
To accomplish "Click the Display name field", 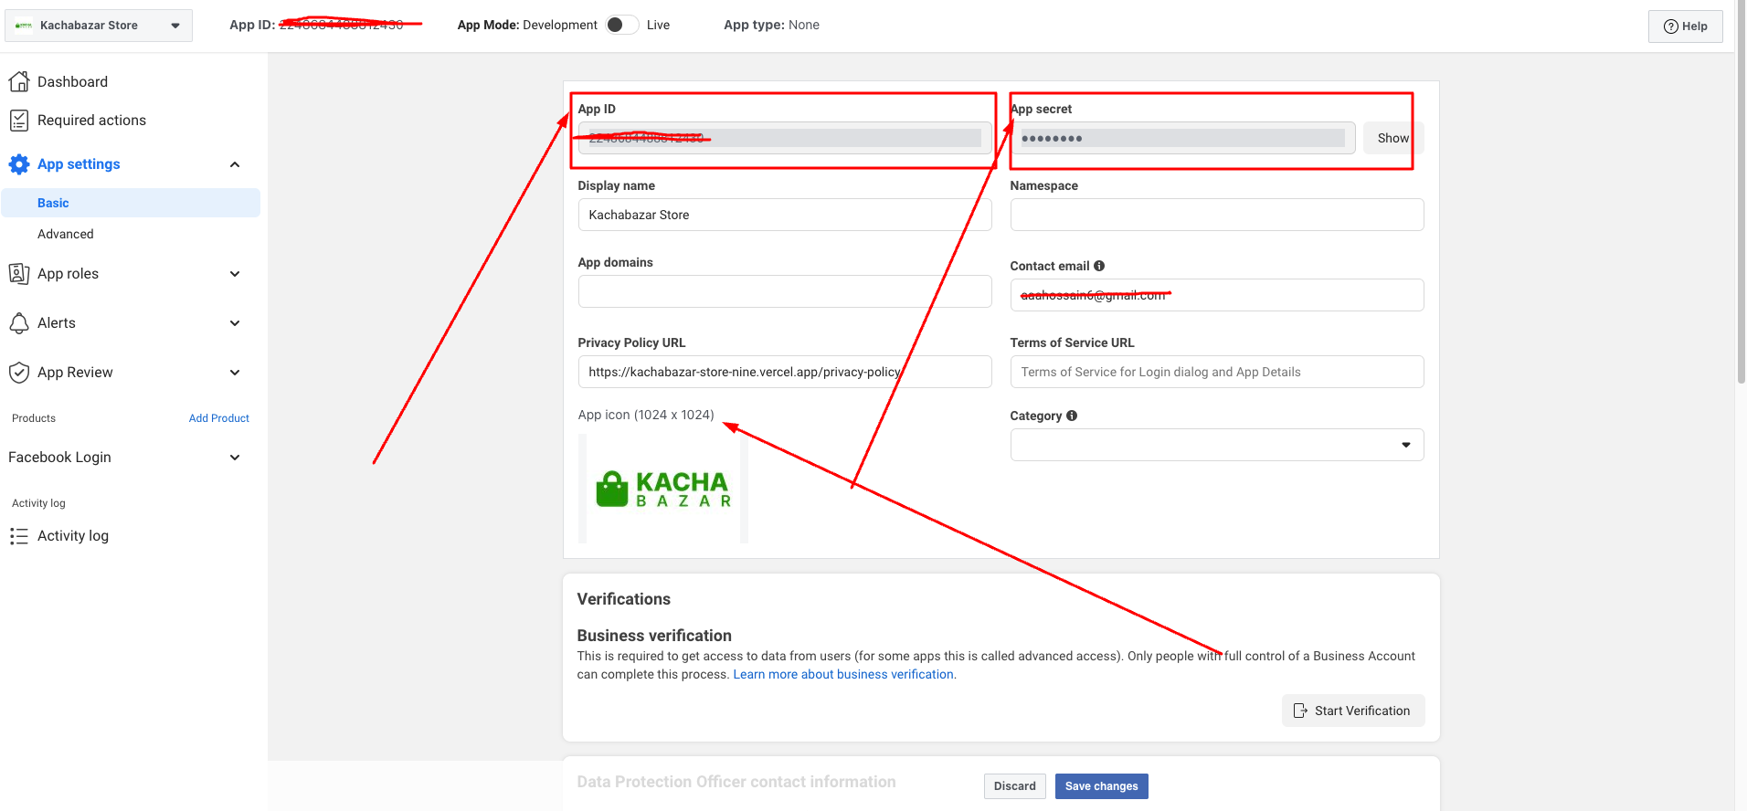I will click(x=784, y=215).
